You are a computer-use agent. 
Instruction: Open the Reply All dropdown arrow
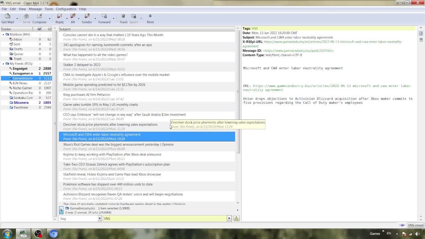[x=78, y=19]
